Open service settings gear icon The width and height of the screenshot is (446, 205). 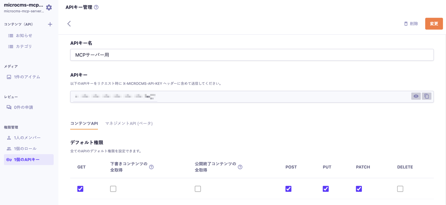49,7
